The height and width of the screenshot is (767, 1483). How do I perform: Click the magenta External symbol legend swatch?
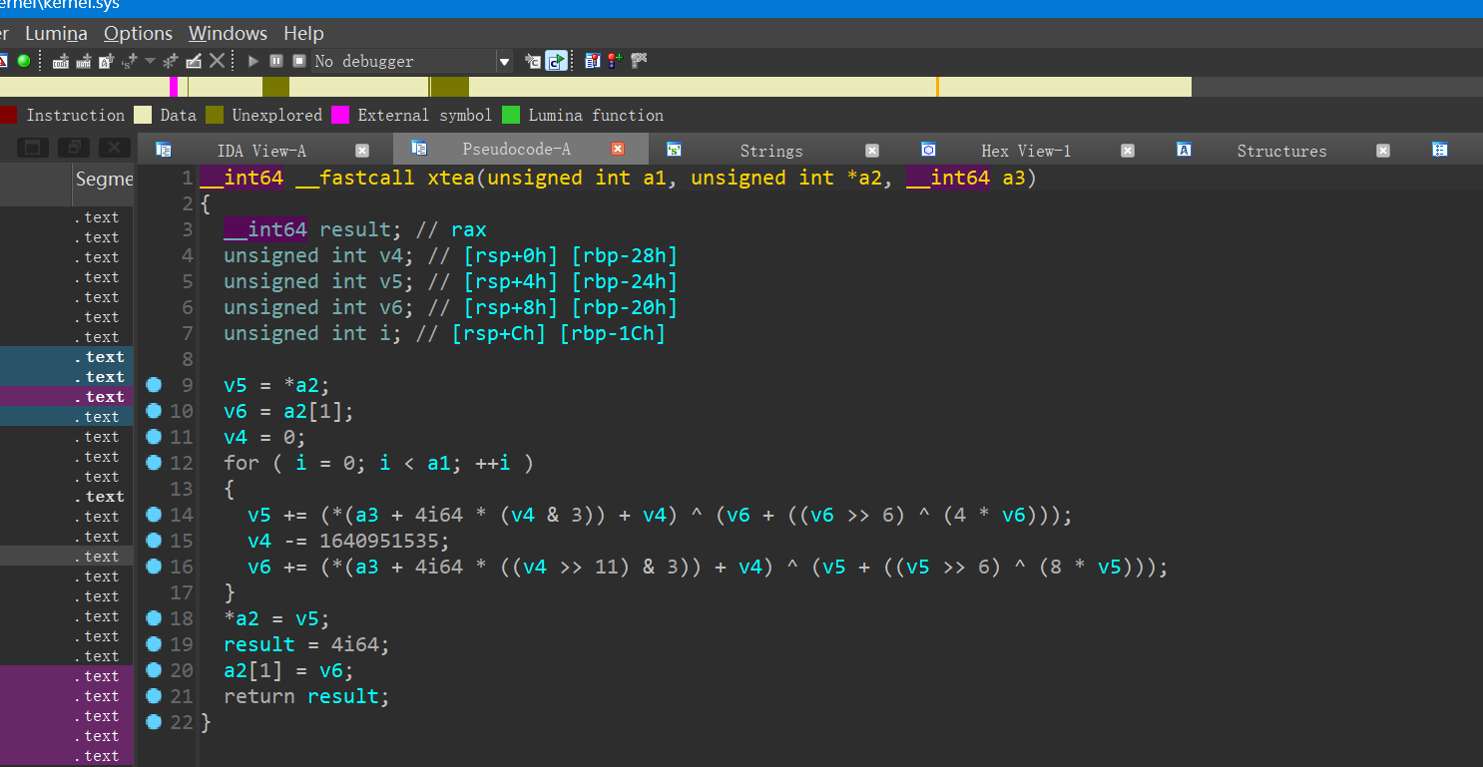pyautogui.click(x=340, y=115)
